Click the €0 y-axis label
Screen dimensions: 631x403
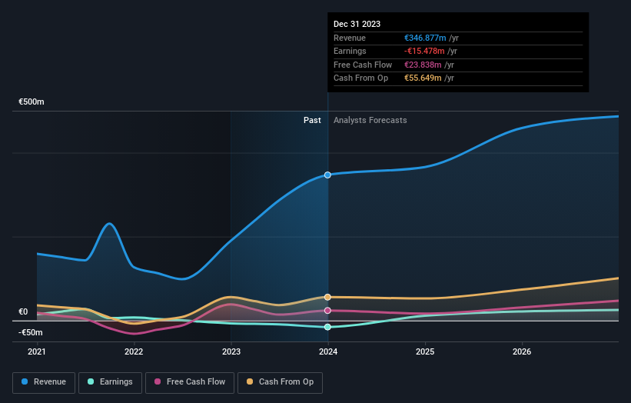[x=23, y=311]
